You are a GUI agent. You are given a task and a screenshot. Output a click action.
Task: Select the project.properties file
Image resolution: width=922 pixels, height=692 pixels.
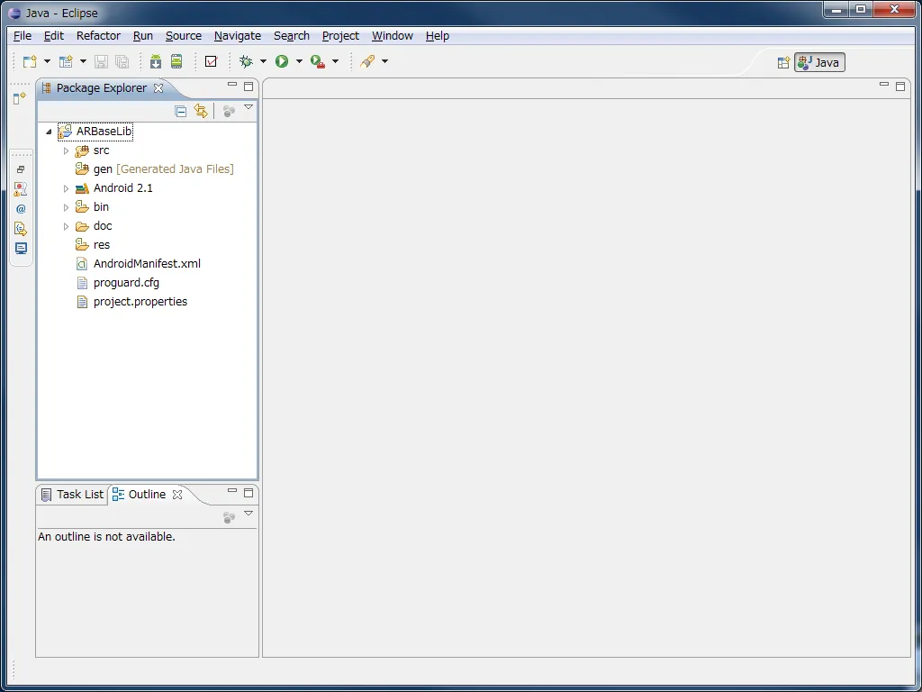pos(131,301)
